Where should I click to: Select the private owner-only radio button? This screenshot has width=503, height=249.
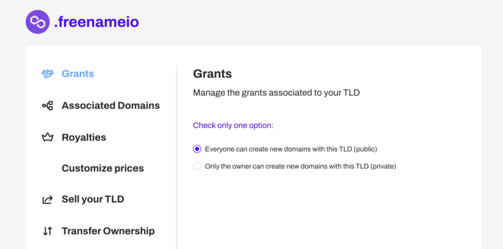coord(197,166)
